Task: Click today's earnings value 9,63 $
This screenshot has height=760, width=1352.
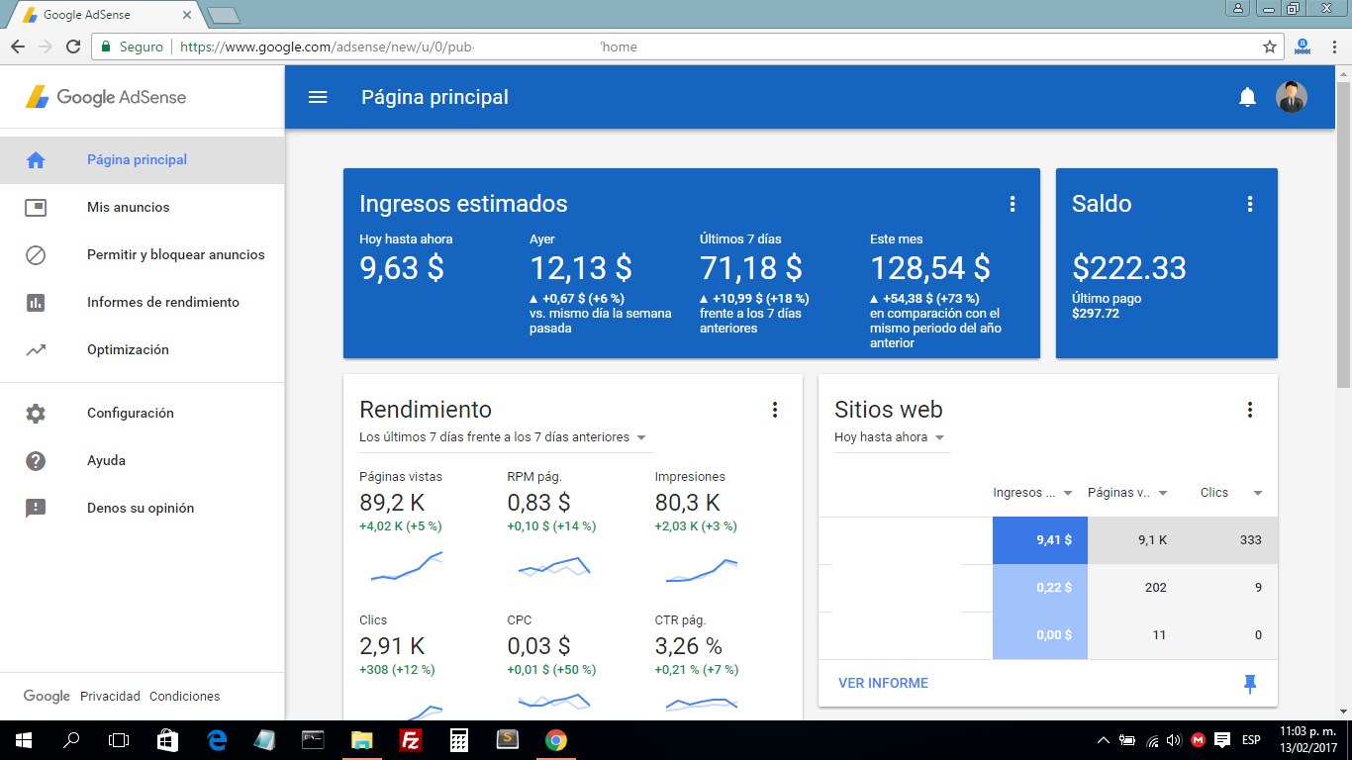Action: coord(402,268)
